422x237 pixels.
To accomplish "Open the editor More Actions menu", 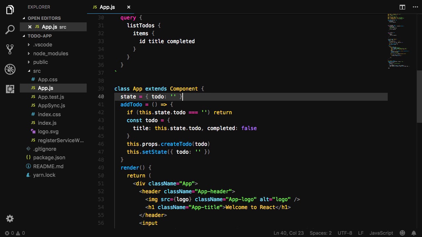I will 415,7.
